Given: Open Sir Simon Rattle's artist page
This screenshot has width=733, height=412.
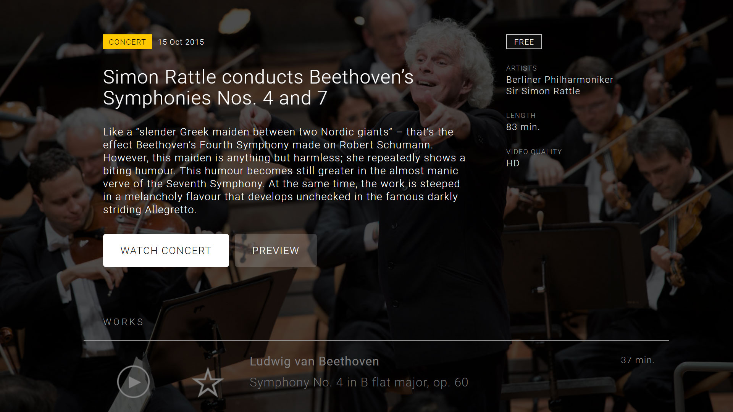Looking at the screenshot, I should (542, 91).
